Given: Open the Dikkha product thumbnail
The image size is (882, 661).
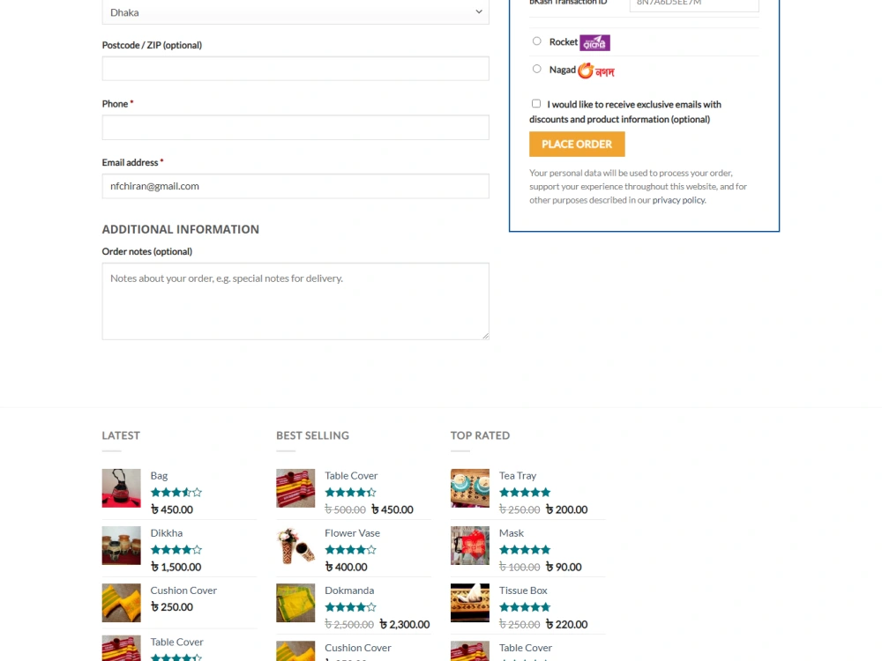Looking at the screenshot, I should tap(121, 546).
